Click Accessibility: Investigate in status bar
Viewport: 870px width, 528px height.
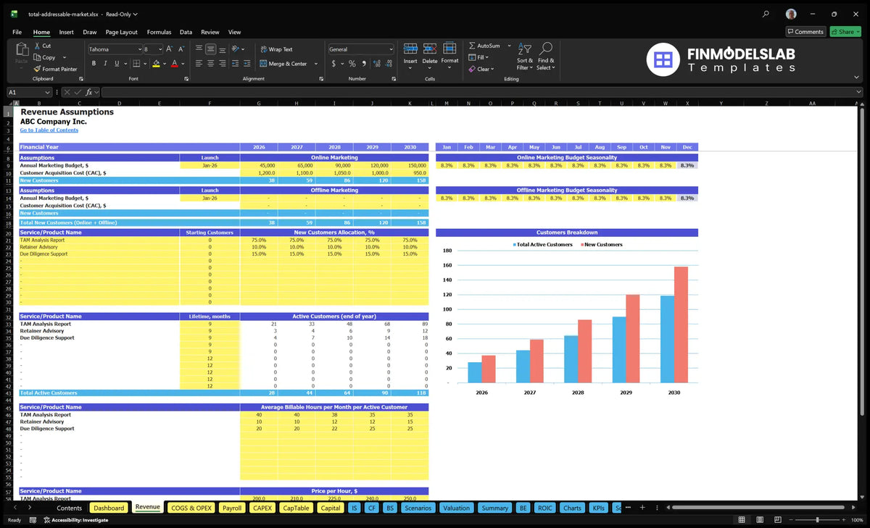[x=75, y=520]
